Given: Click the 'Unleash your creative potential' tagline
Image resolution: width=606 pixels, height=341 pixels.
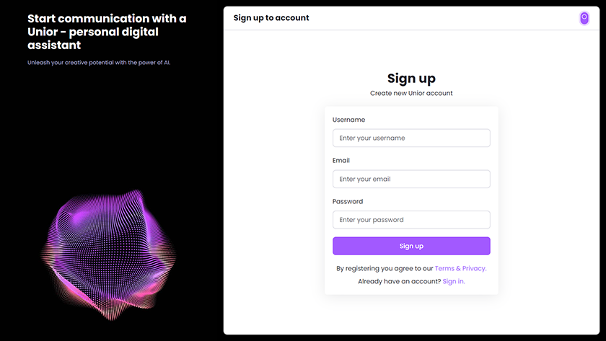Looking at the screenshot, I should 99,63.
